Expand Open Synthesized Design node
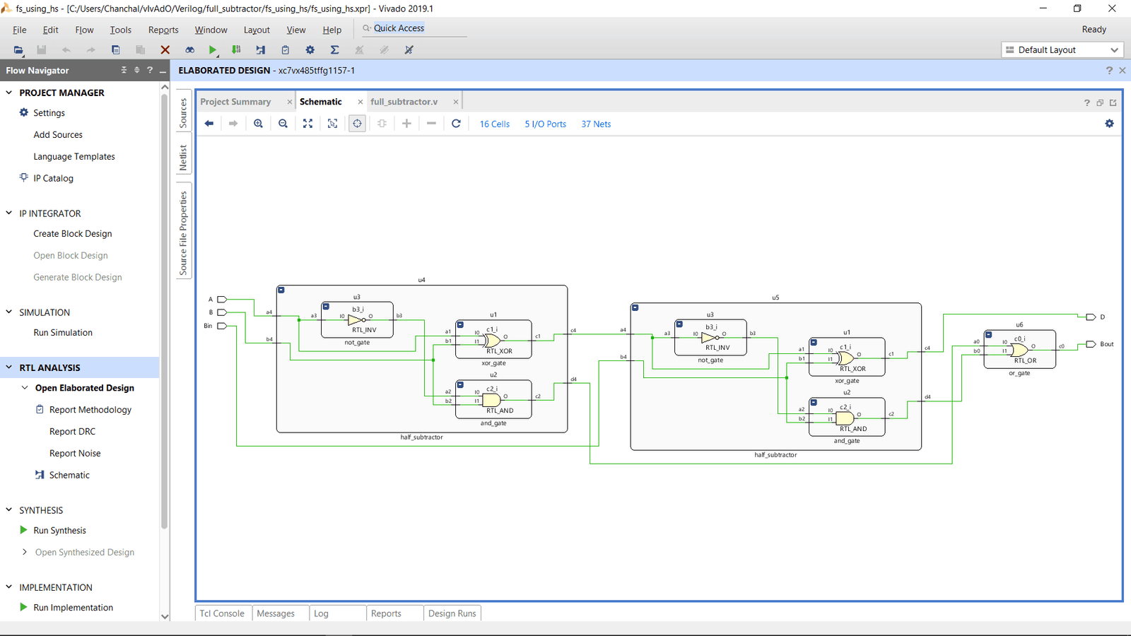The width and height of the screenshot is (1131, 636). (25, 552)
